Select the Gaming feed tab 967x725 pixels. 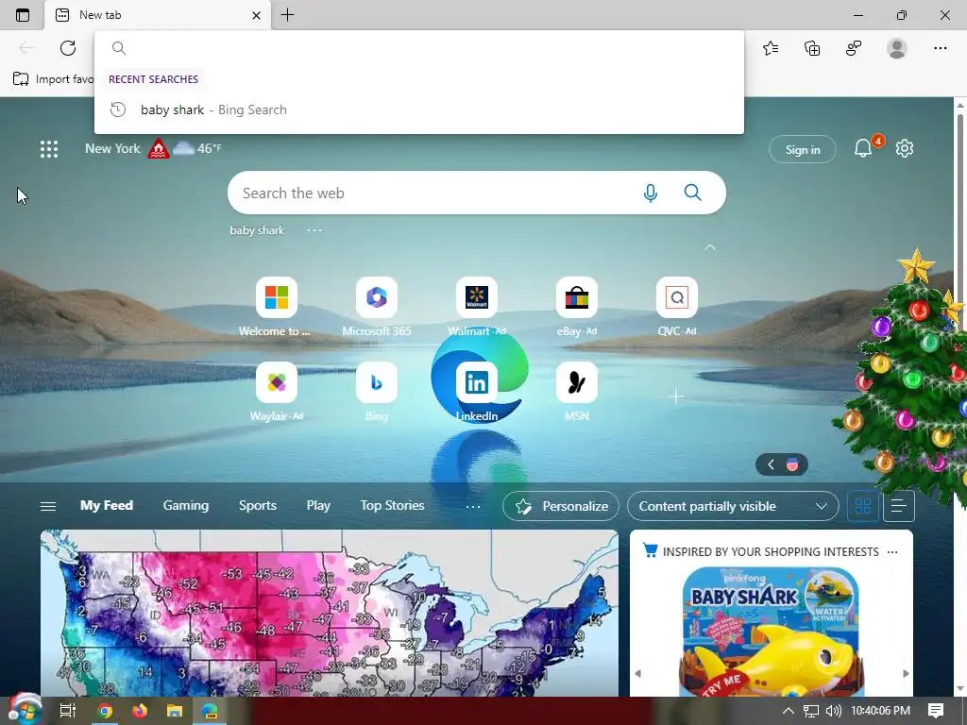click(x=186, y=506)
